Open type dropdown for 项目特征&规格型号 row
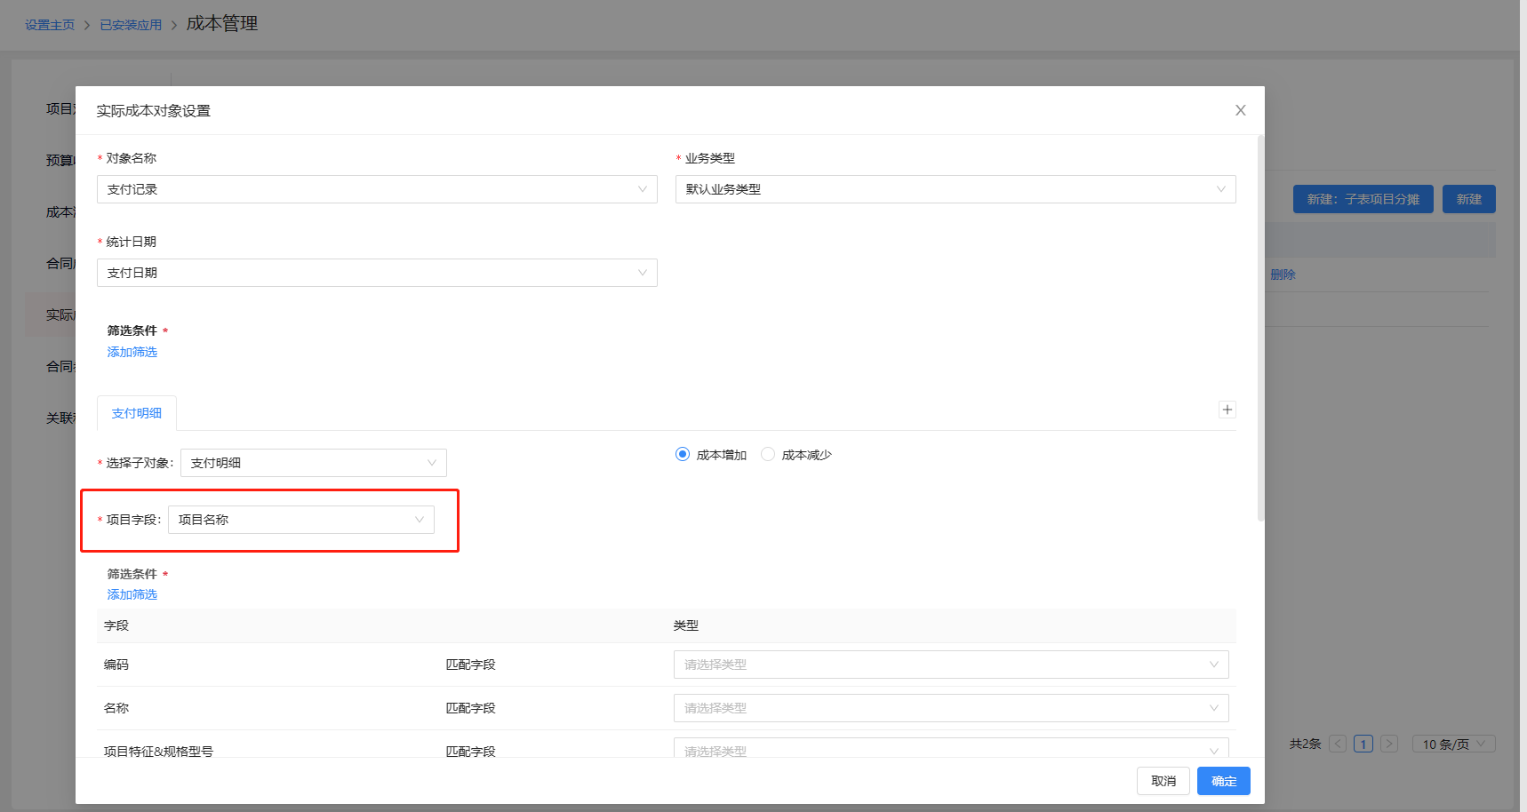The width and height of the screenshot is (1527, 812). [951, 748]
